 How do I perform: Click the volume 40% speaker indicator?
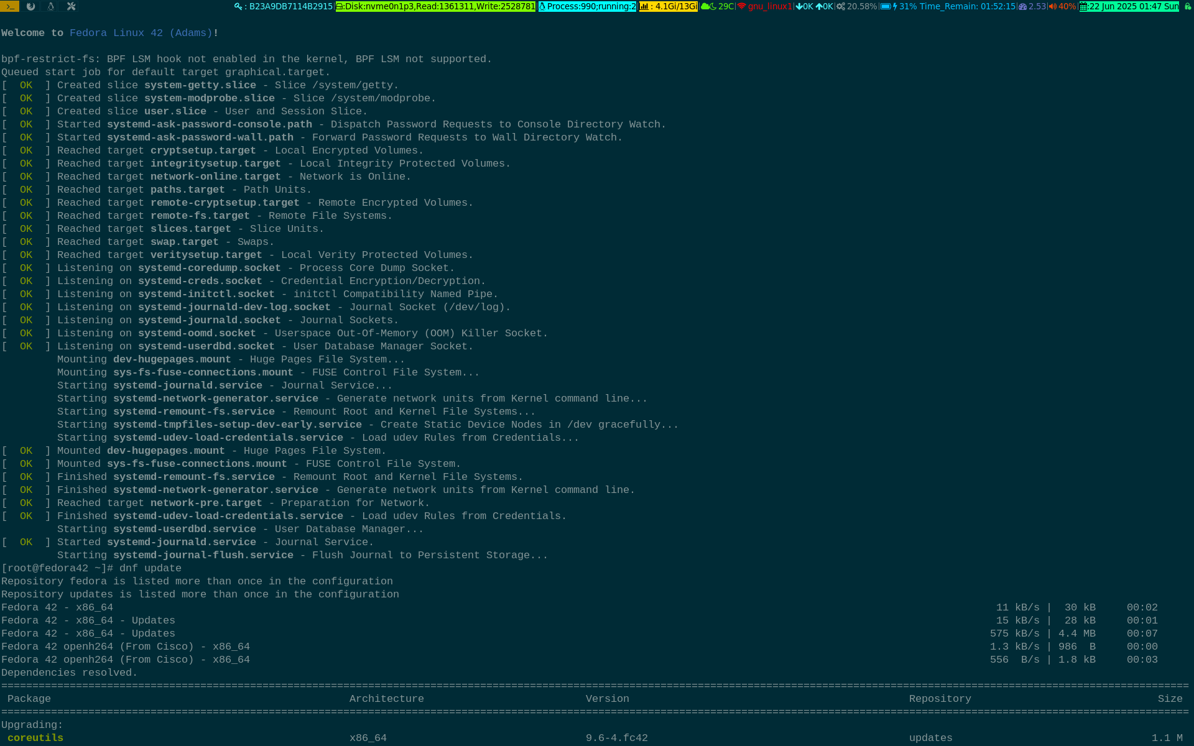[x=1062, y=6]
